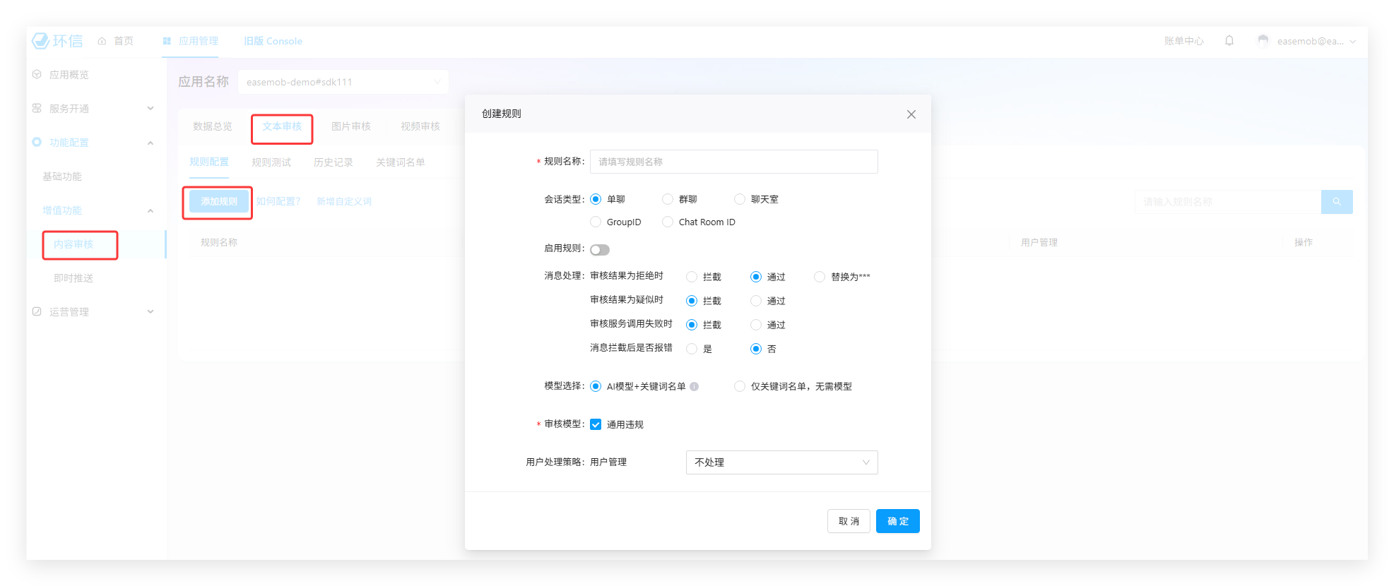Click the notification bell icon
Viewport: 1394px width, 586px height.
(1229, 41)
